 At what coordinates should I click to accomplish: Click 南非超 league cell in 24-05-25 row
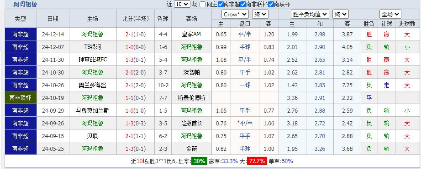pos(21,149)
